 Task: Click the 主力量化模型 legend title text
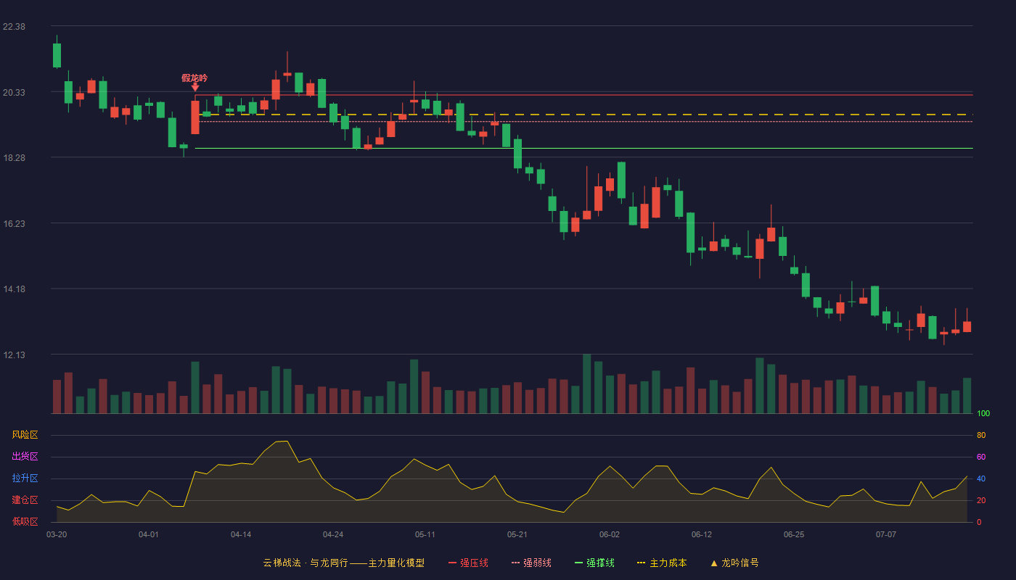(396, 563)
